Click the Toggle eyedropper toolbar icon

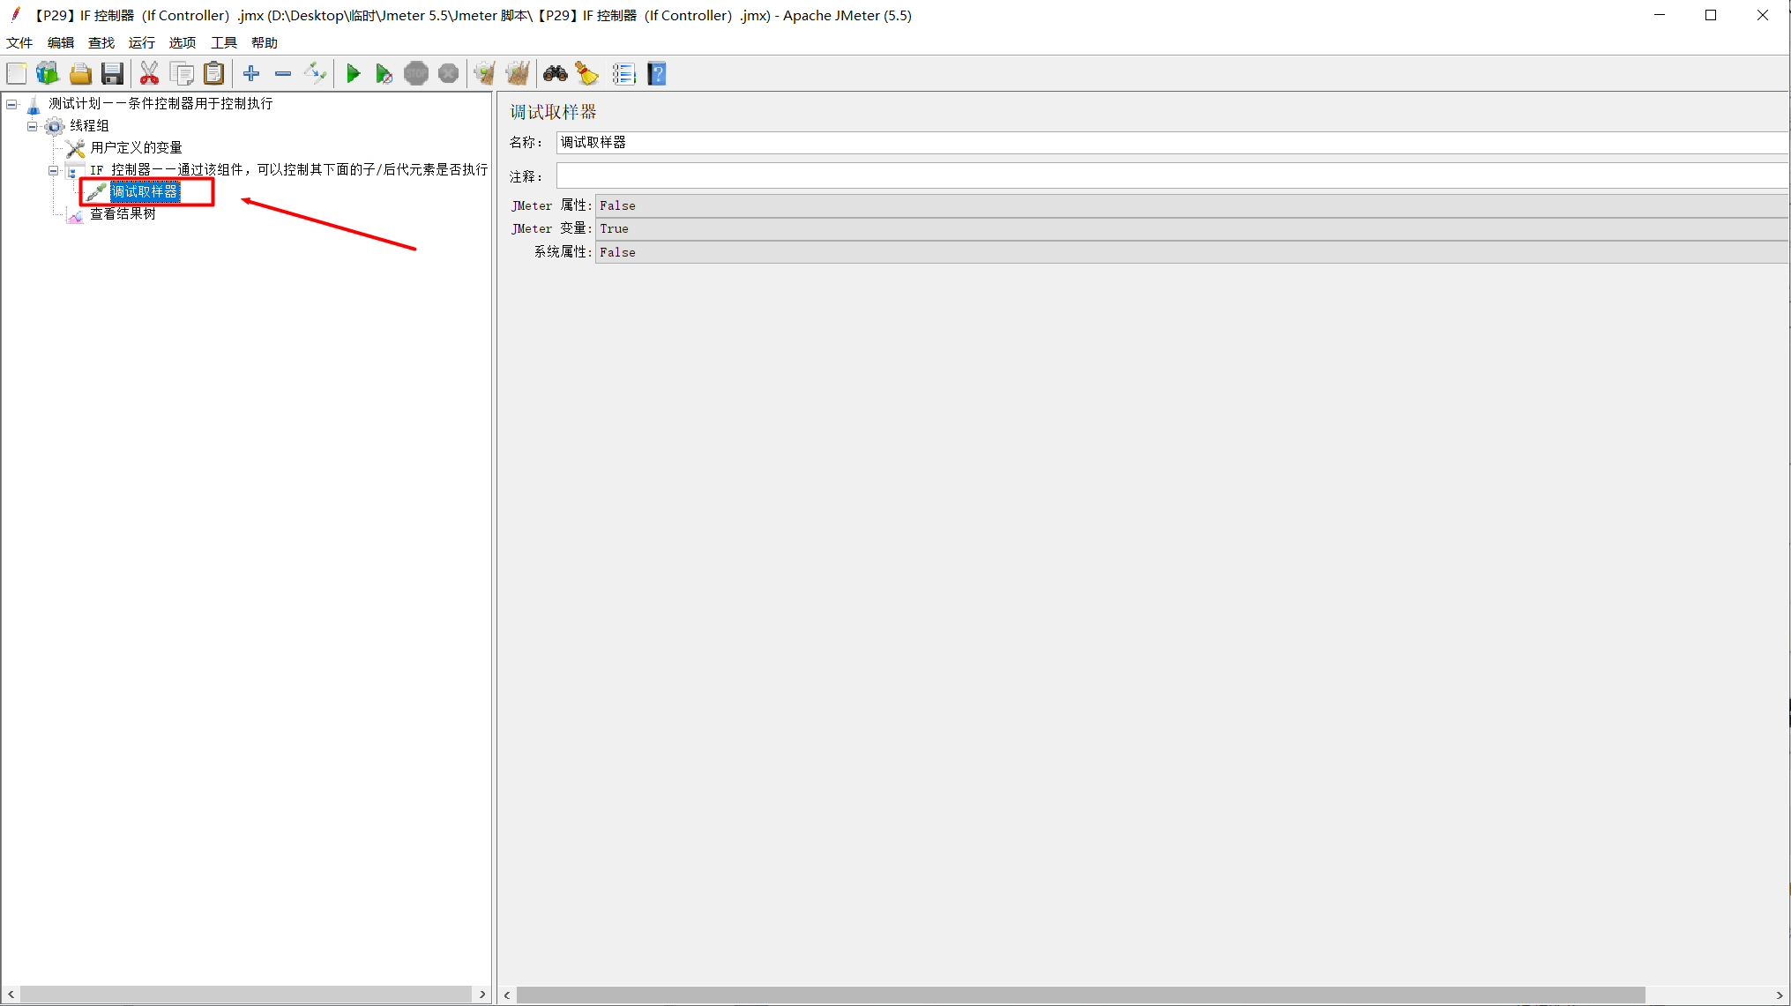pos(315,74)
